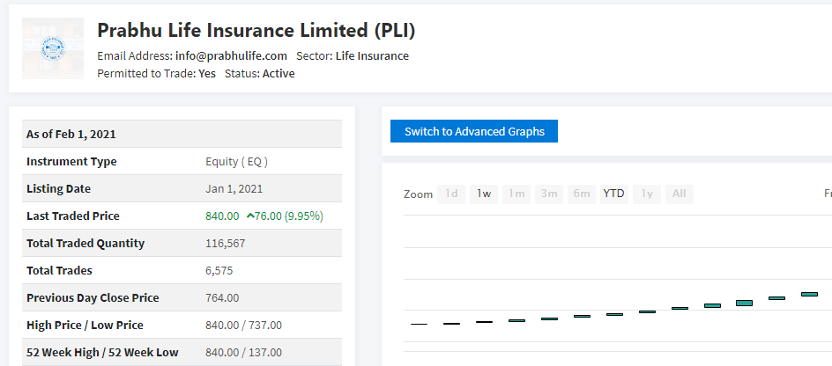
Task: Select the All zoom range
Action: (680, 194)
